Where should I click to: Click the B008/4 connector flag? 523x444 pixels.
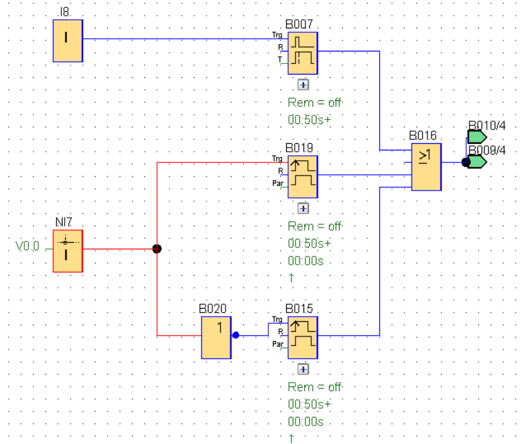click(477, 162)
